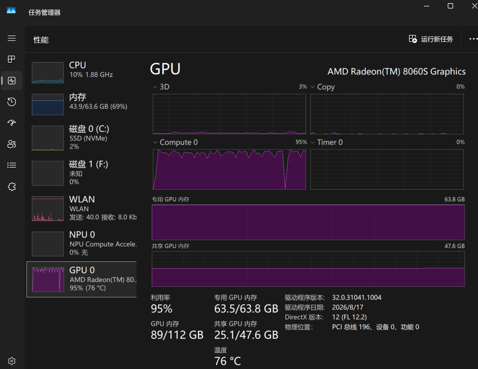The width and height of the screenshot is (478, 369).
Task: Click the 运行新任务 button
Action: (431, 39)
